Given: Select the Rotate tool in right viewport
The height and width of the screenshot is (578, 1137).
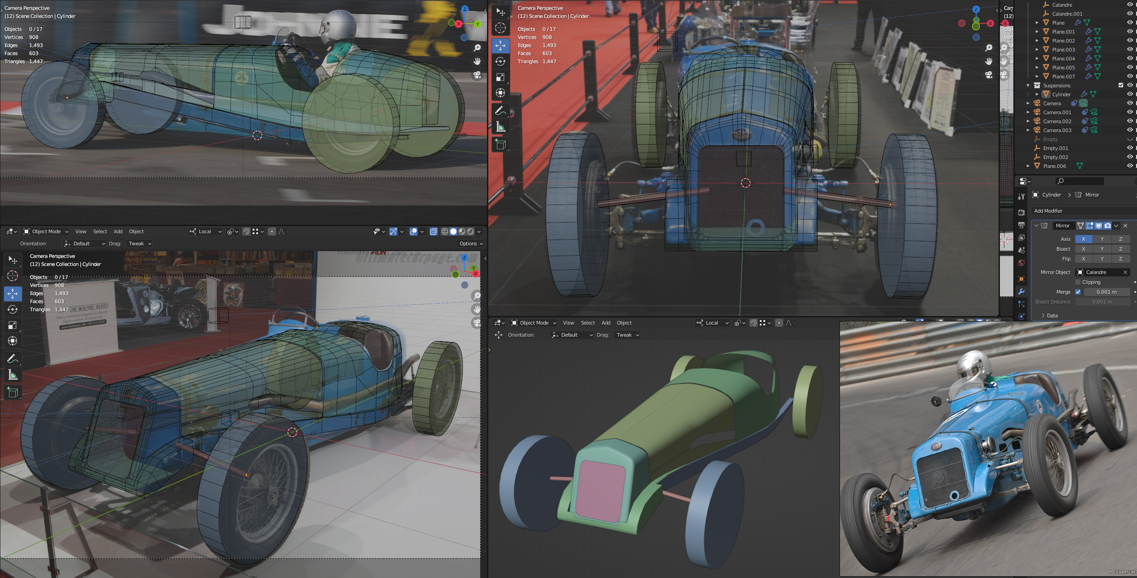Looking at the screenshot, I should tap(500, 61).
